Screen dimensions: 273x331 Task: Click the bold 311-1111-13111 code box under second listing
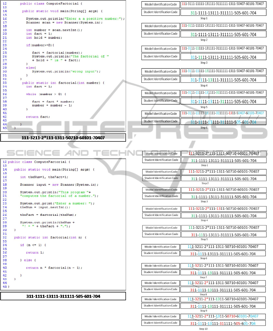63,296
